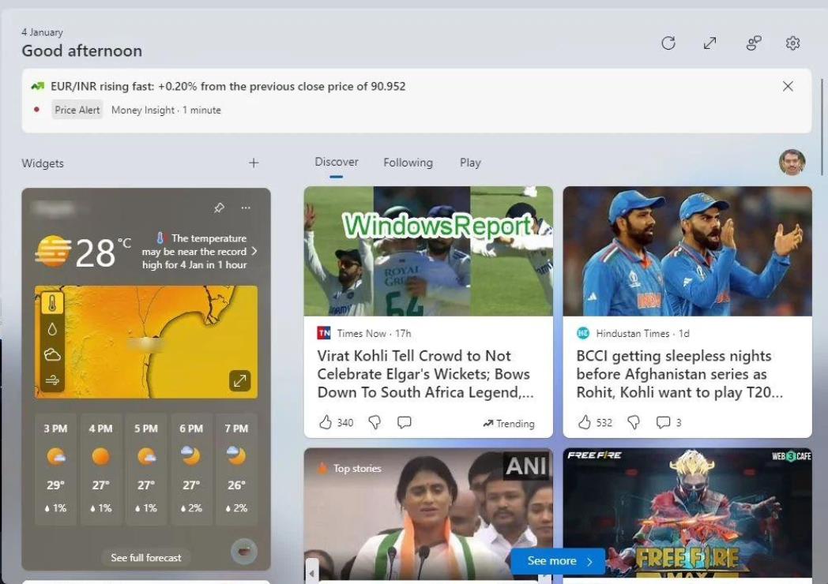The image size is (828, 584).
Task: Refresh the widgets board
Action: 668,43
